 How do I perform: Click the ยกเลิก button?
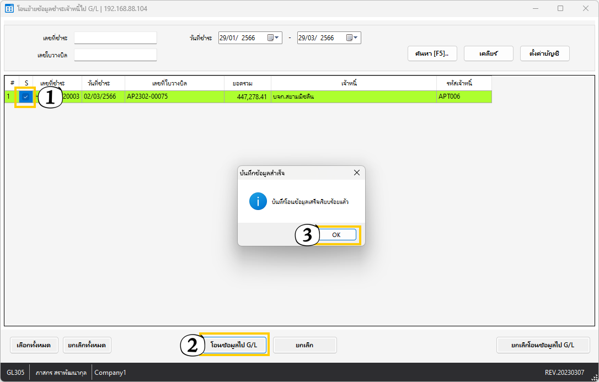(x=304, y=345)
